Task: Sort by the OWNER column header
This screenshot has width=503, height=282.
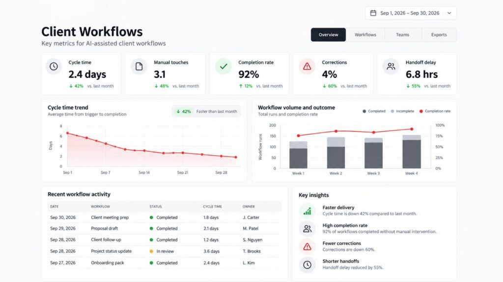Action: [249, 207]
